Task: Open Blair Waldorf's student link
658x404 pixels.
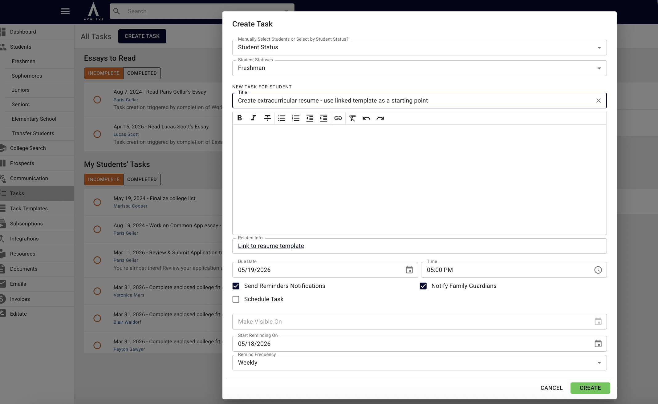Action: click(127, 322)
